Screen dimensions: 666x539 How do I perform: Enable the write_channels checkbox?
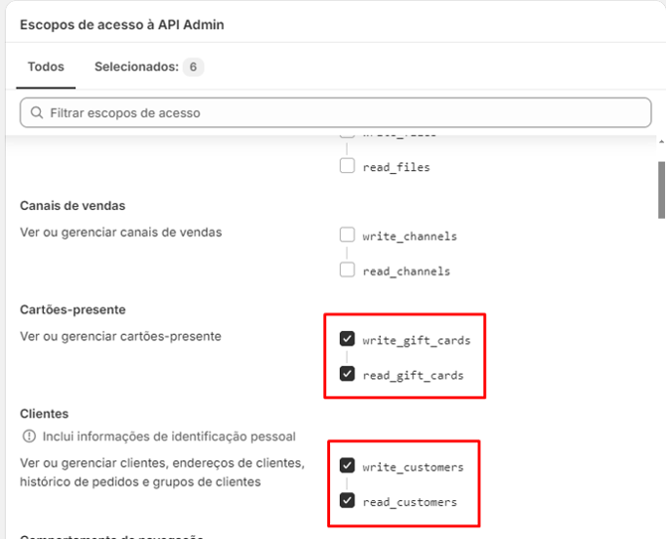[x=347, y=236]
